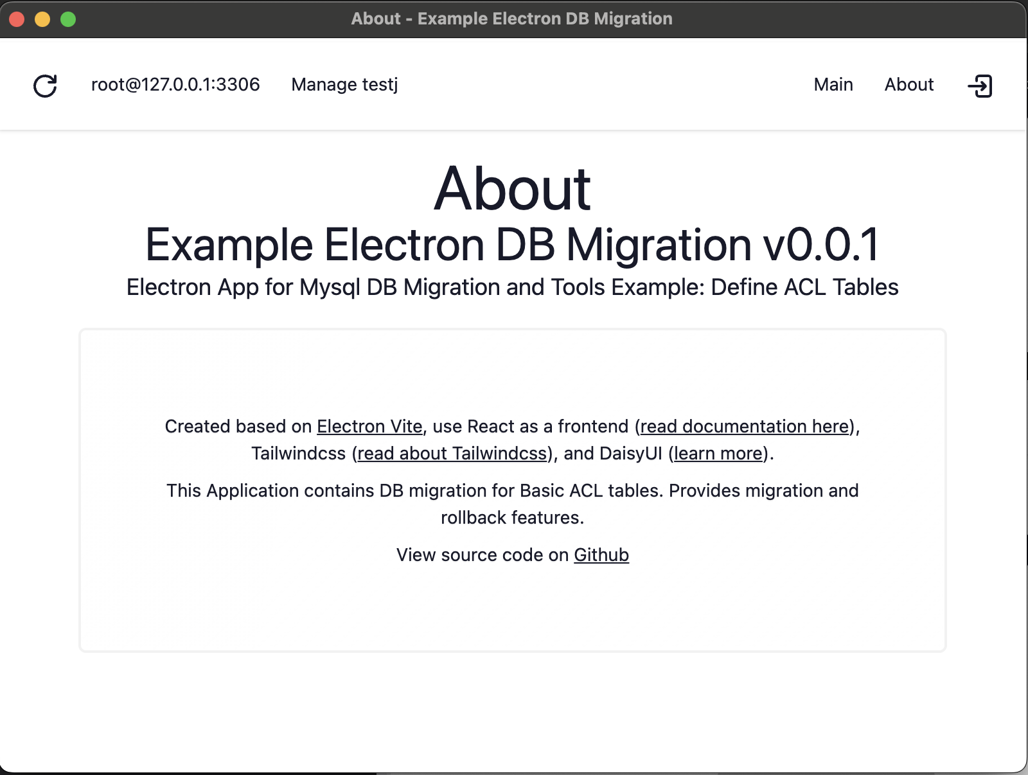Open the read documentation here link
This screenshot has height=775, width=1028.
(x=745, y=426)
